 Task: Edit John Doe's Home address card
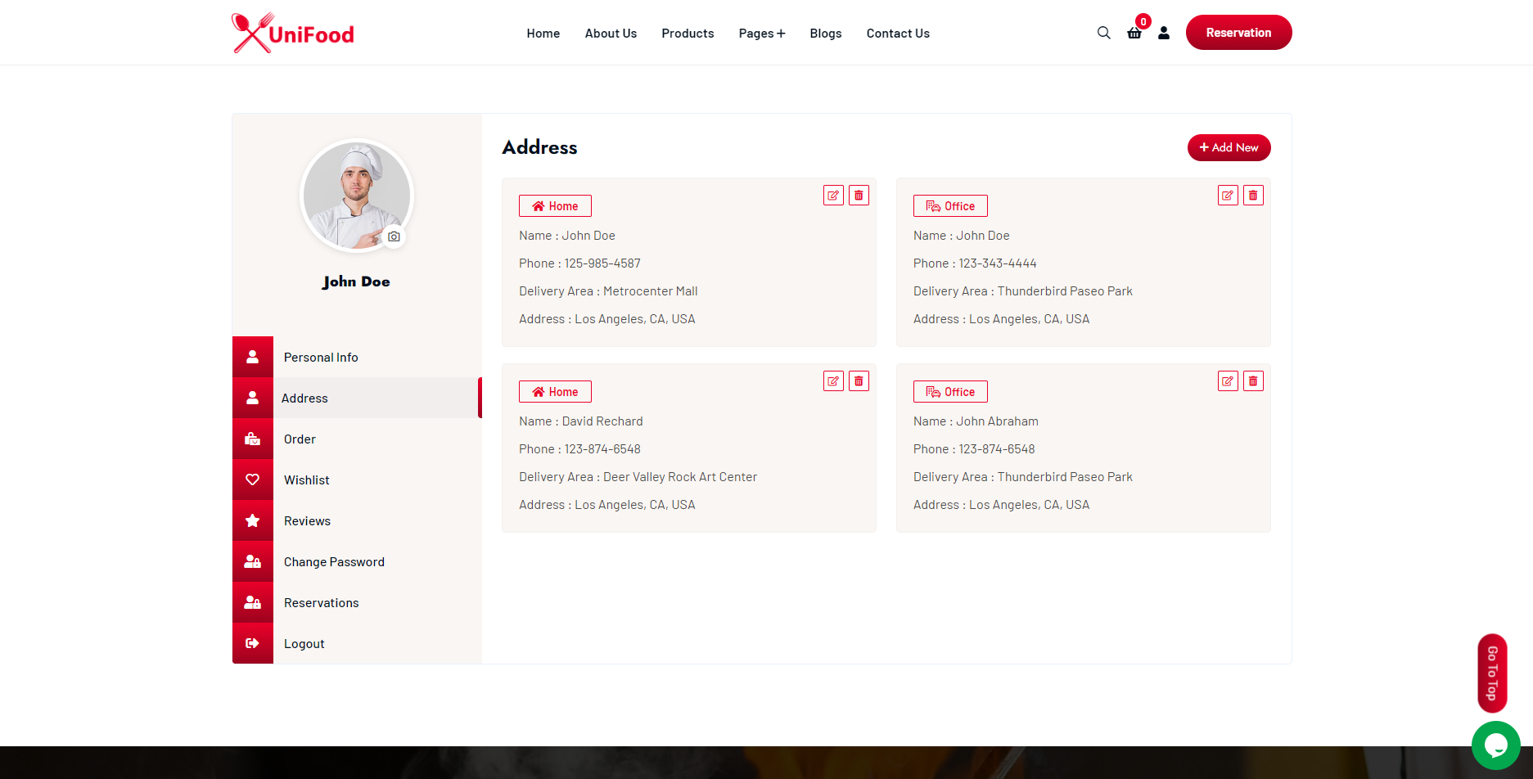pyautogui.click(x=833, y=196)
